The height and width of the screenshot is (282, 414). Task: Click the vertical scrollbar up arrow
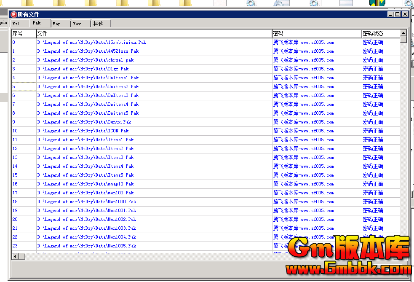(403, 33)
